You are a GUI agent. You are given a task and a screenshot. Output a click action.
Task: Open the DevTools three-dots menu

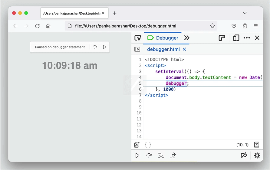(x=247, y=38)
